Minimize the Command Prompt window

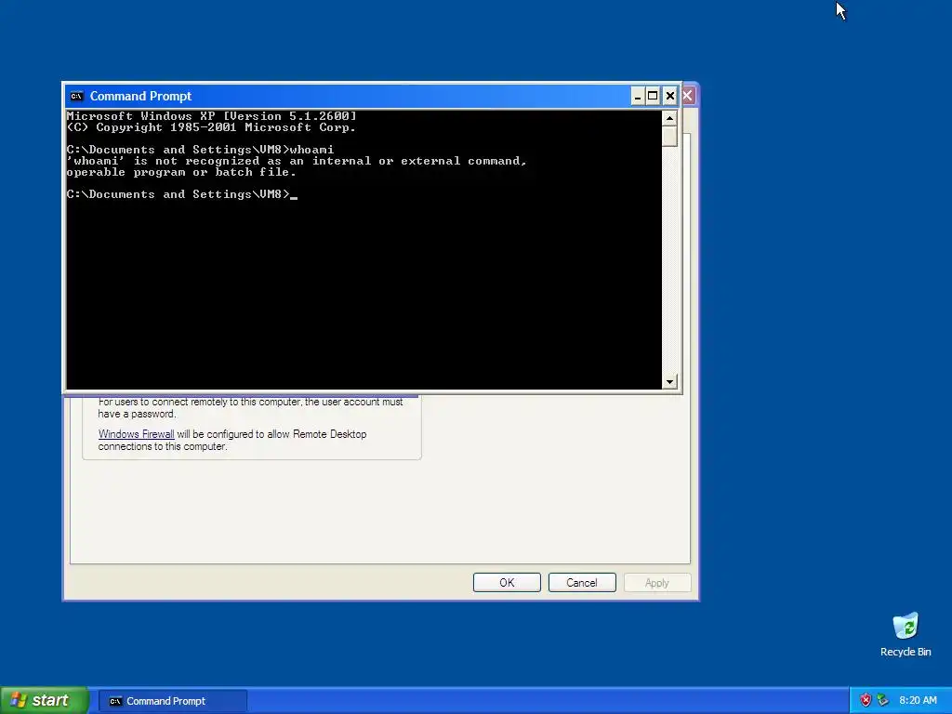pyautogui.click(x=638, y=96)
